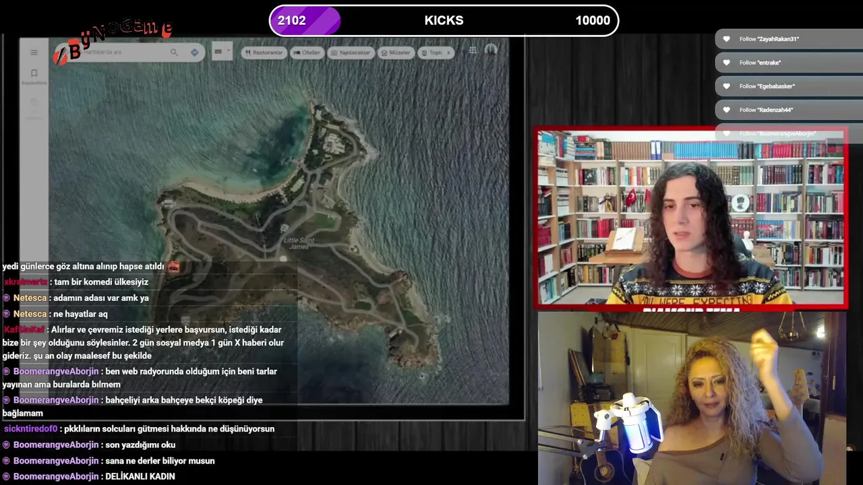Click badge icon beside Netesca 'ne hayatlar' message
Screen dimensions: 863x485
(7, 314)
